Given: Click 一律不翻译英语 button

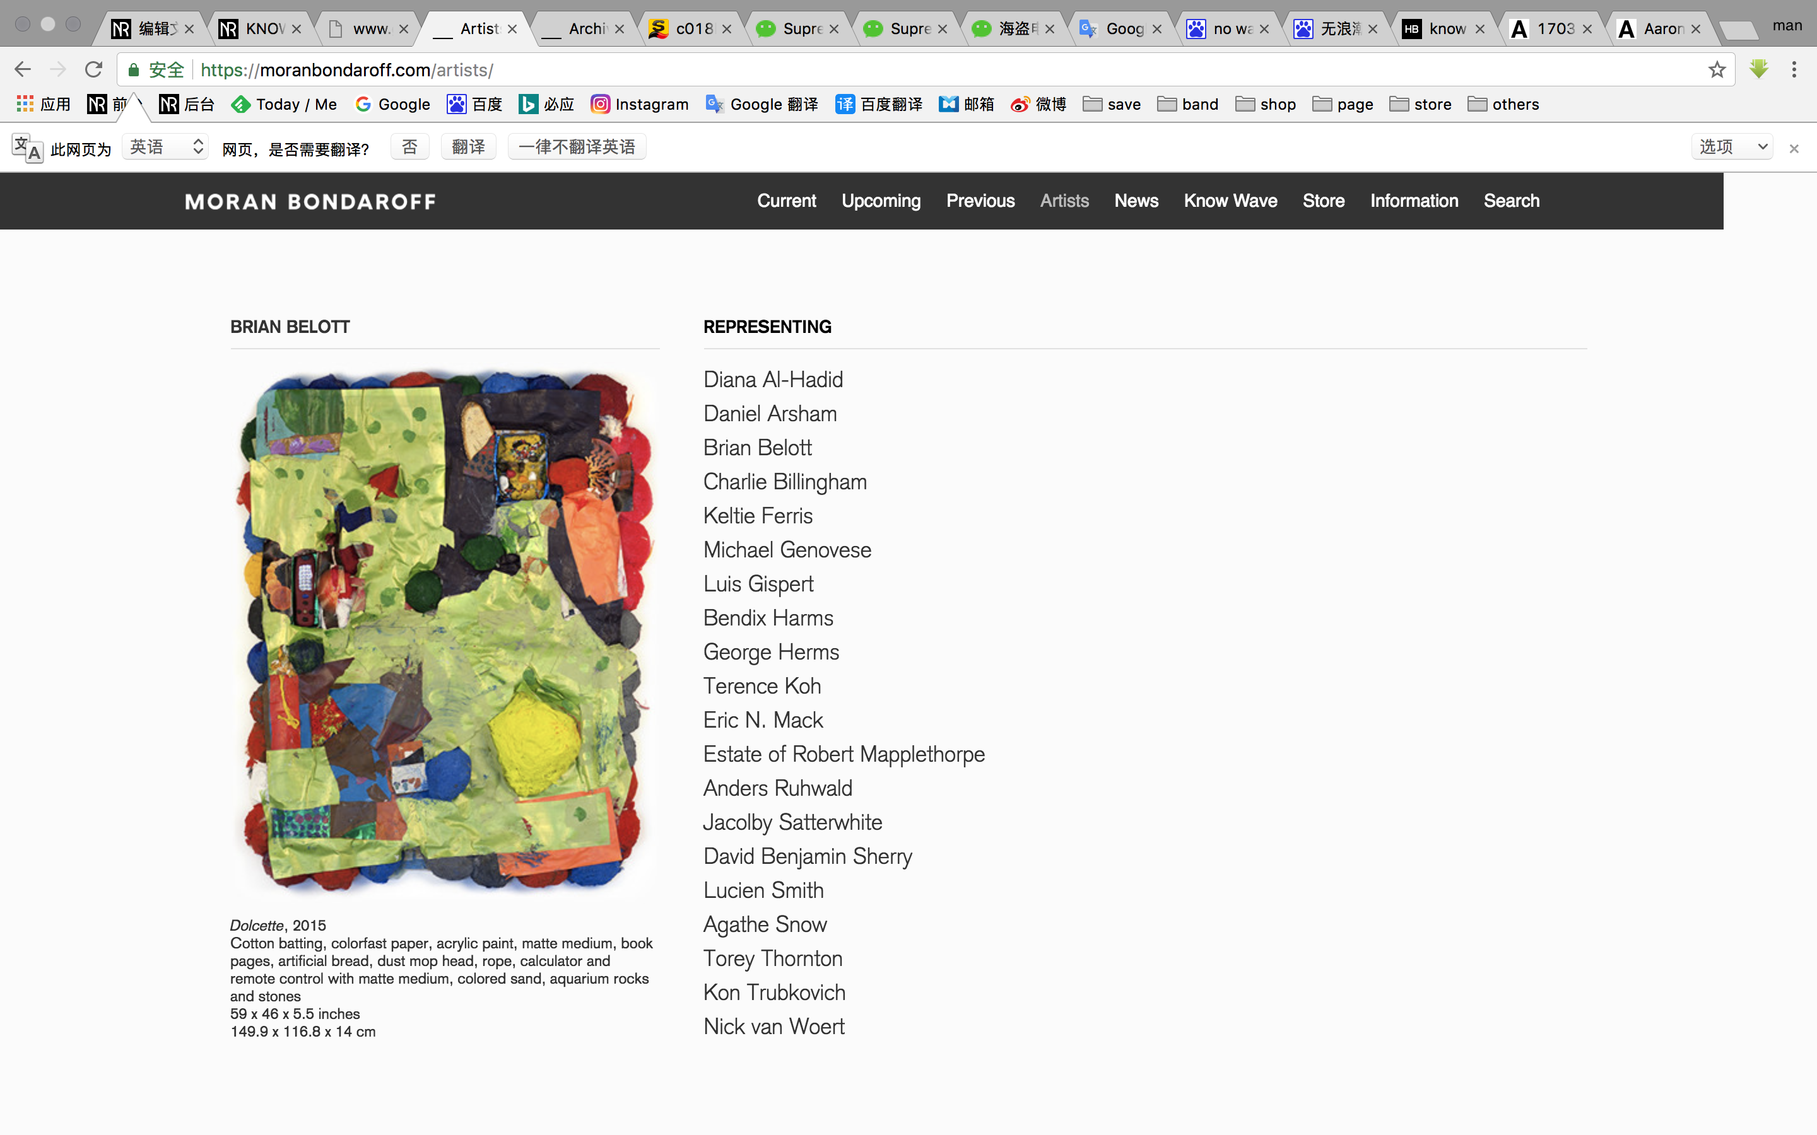Looking at the screenshot, I should click(577, 146).
